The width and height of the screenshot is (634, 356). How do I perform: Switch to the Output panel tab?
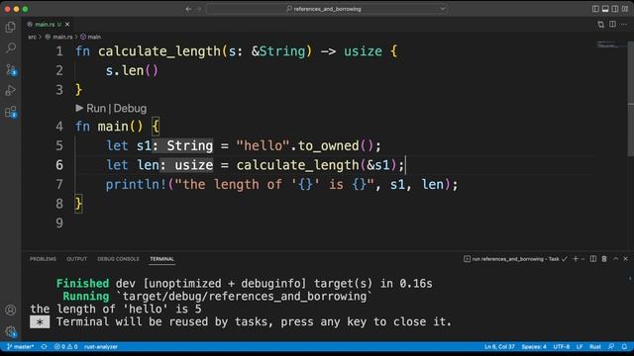[x=77, y=259]
